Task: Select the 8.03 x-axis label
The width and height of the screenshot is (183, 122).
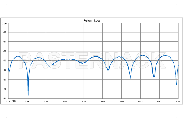Action: click(65, 101)
